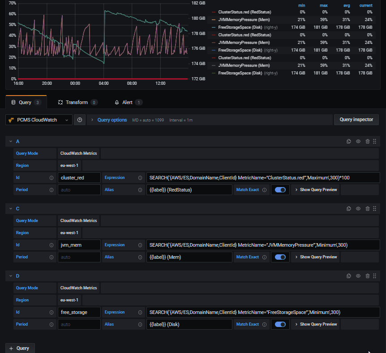The height and width of the screenshot is (353, 386).
Task: Collapse query A with its chevron
Action: (x=11, y=141)
